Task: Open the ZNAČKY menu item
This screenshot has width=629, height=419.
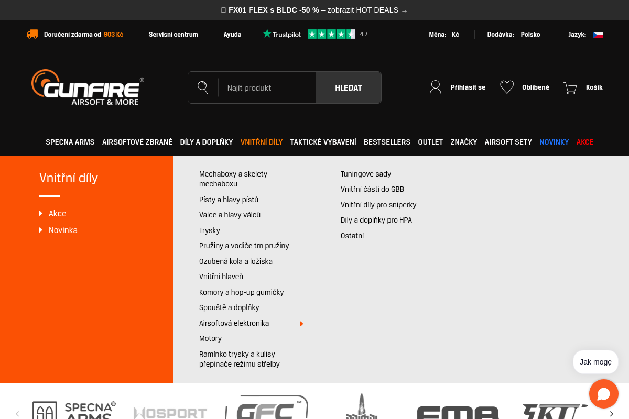Action: [464, 142]
